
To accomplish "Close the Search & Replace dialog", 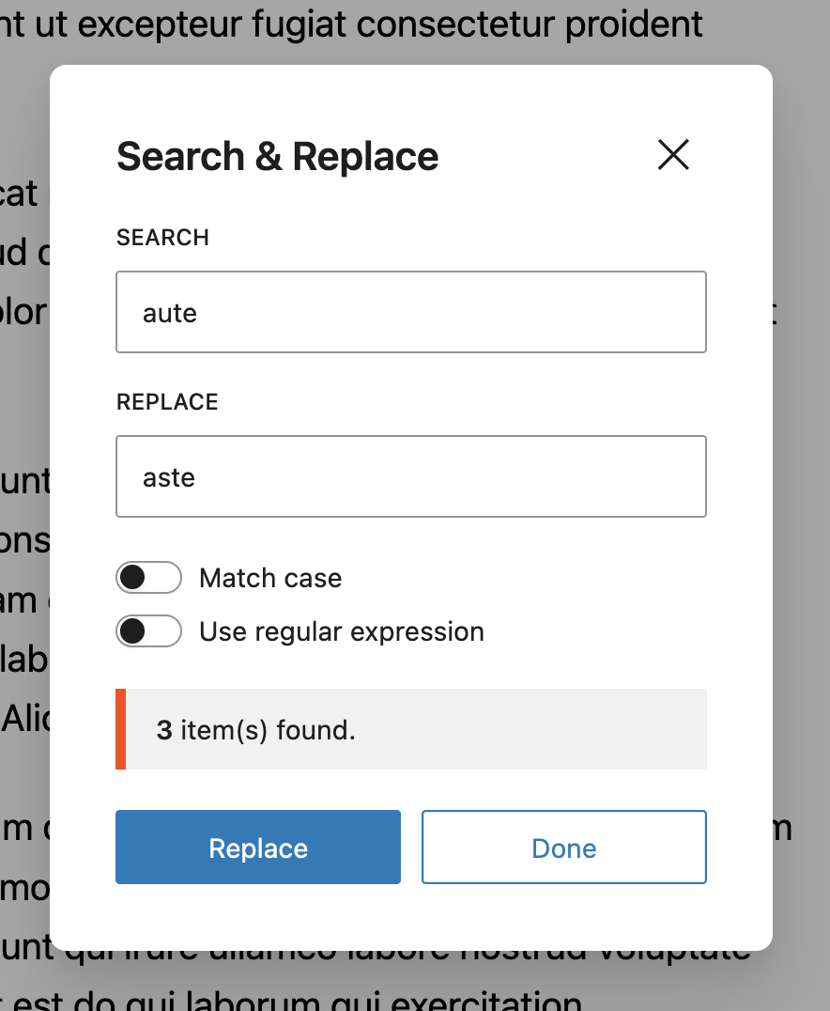I will [x=673, y=155].
